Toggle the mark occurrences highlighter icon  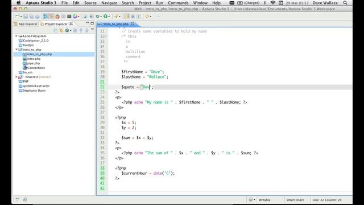tap(127, 17)
